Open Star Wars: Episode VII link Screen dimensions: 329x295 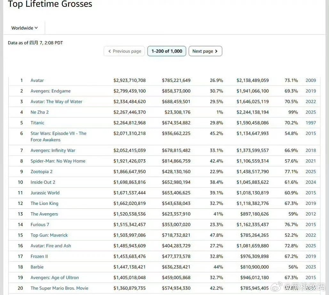(x=58, y=133)
